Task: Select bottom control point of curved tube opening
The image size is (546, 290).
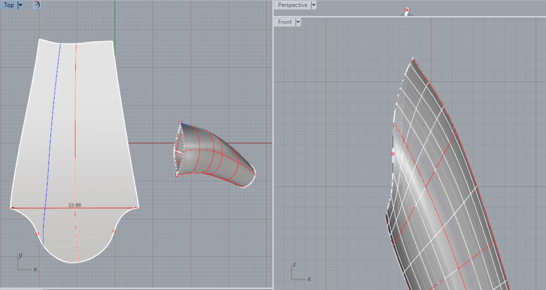Action: click(x=177, y=175)
